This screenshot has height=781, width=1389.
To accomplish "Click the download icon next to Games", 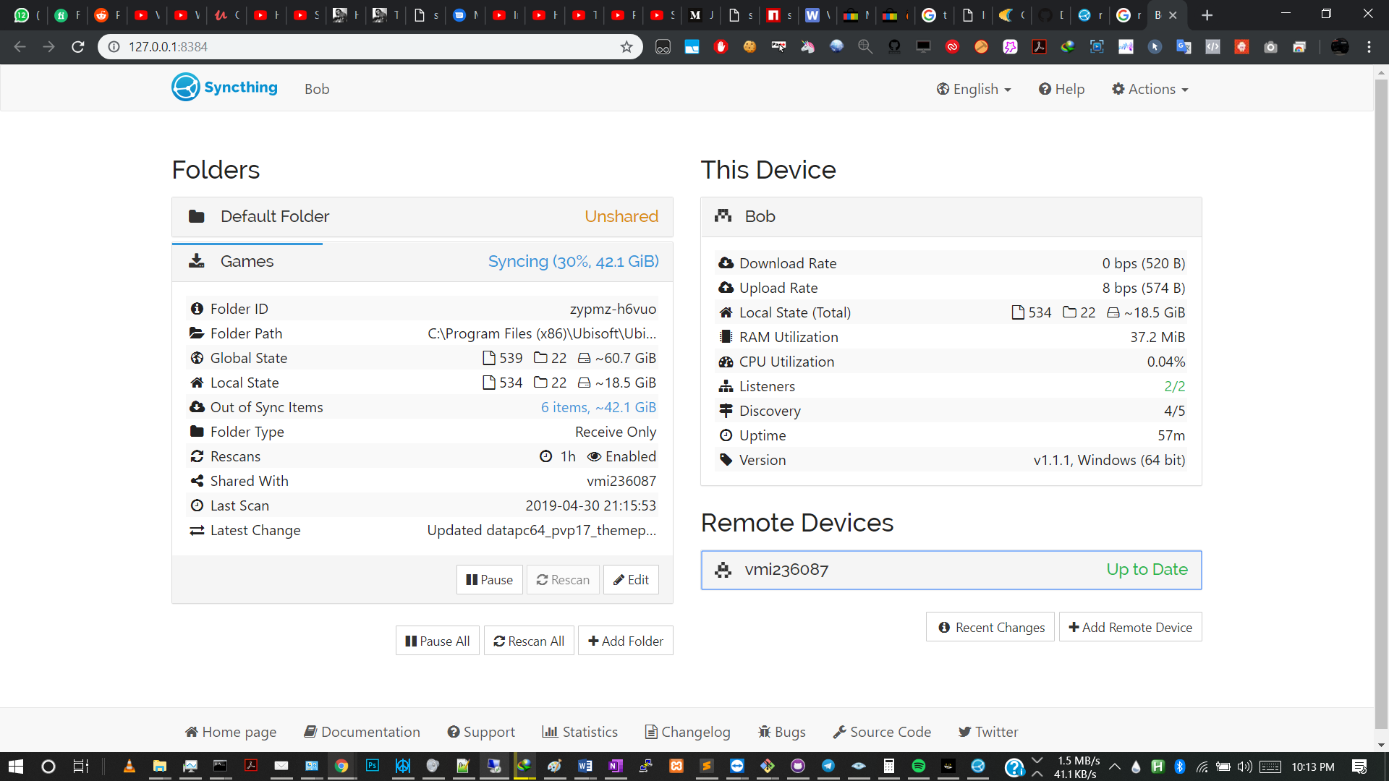I will pyautogui.click(x=196, y=261).
